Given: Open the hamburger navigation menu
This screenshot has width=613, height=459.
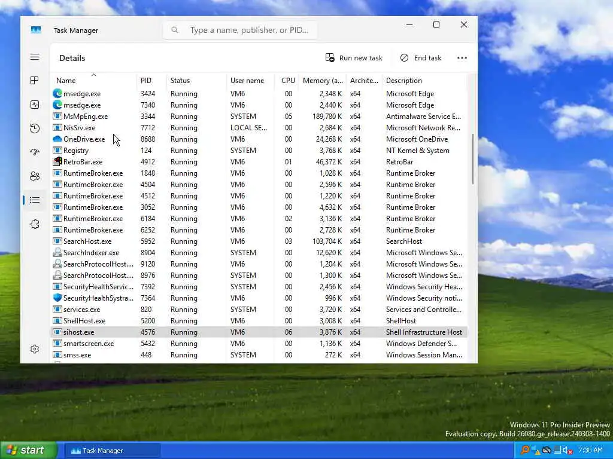Looking at the screenshot, I should click(35, 57).
